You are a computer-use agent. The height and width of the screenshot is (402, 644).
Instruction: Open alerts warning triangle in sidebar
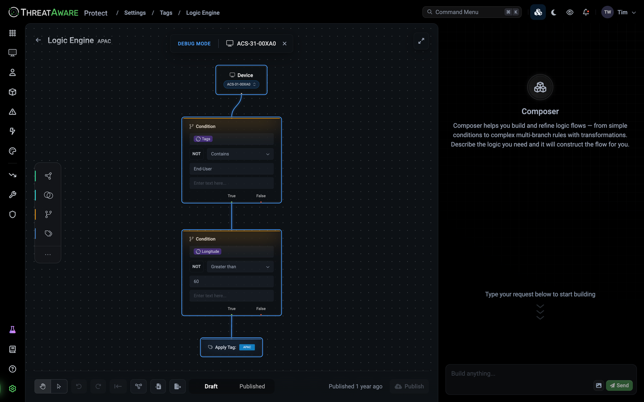13,112
